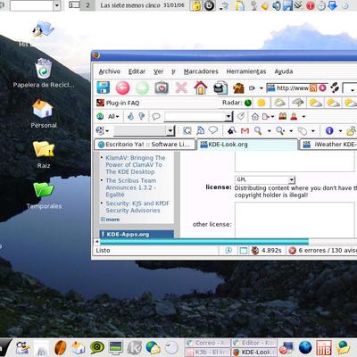Click the power button icon in top panel
Viewport: 357px width, 357px height.
[x=210, y=5]
